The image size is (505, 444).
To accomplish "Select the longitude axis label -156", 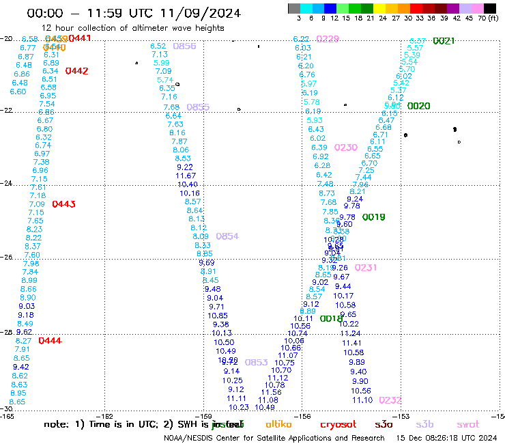I will click(x=302, y=416).
